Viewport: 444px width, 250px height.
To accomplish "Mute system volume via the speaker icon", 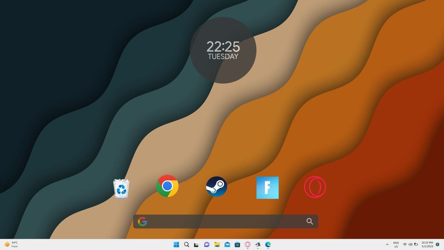I will [410, 244].
